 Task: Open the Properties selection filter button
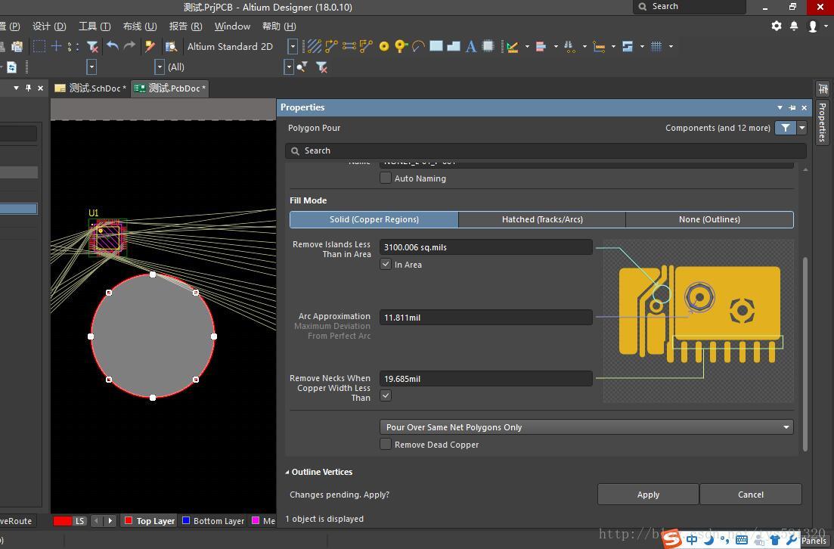click(785, 128)
